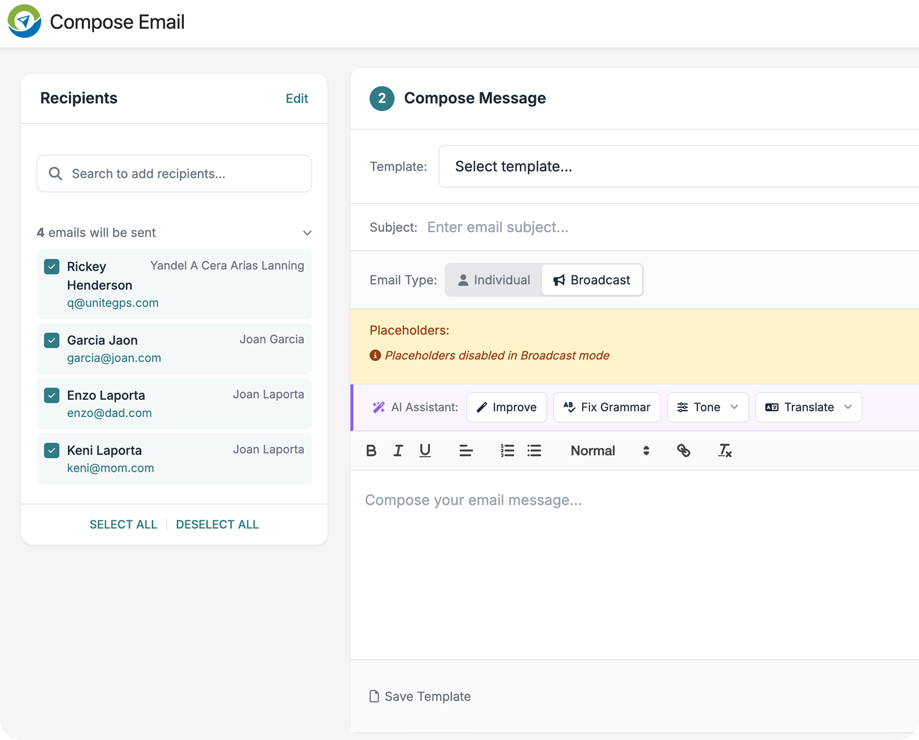Open the Select template dropdown
This screenshot has height=740, width=919.
[679, 166]
